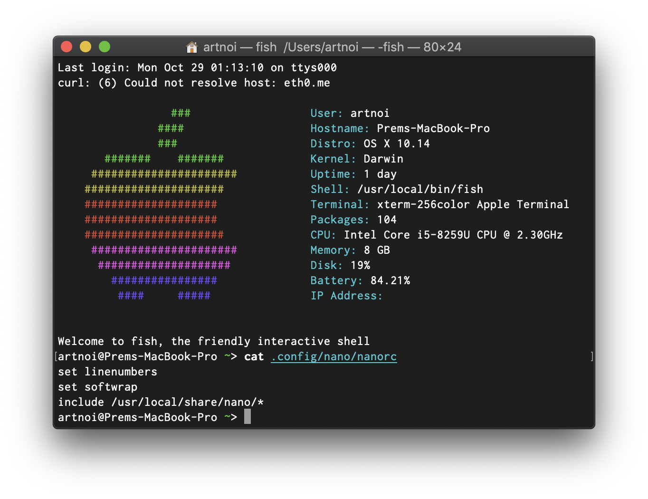Image resolution: width=648 pixels, height=499 pixels.
Task: Click the last 'artnoi@Prems-MacBook-Pro' prompt
Action: pyautogui.click(x=147, y=417)
